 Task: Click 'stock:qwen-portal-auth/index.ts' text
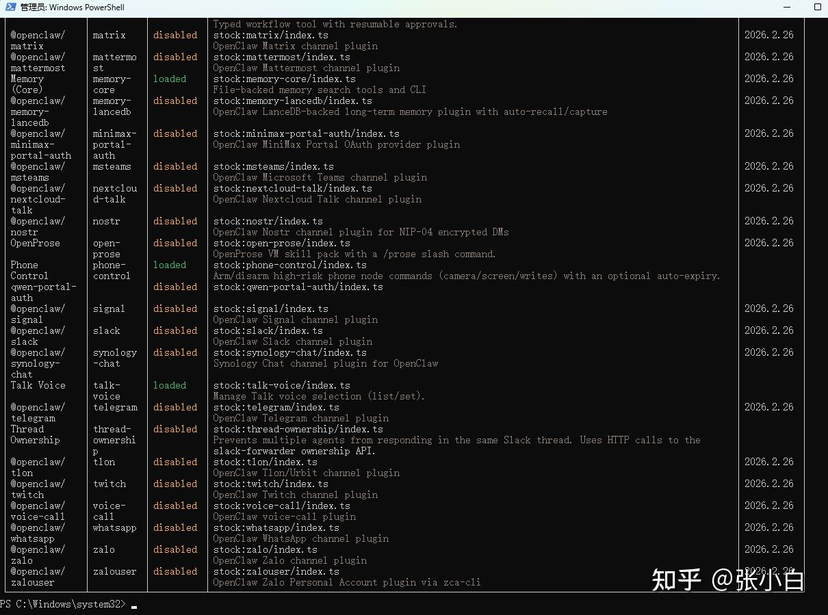click(x=298, y=287)
